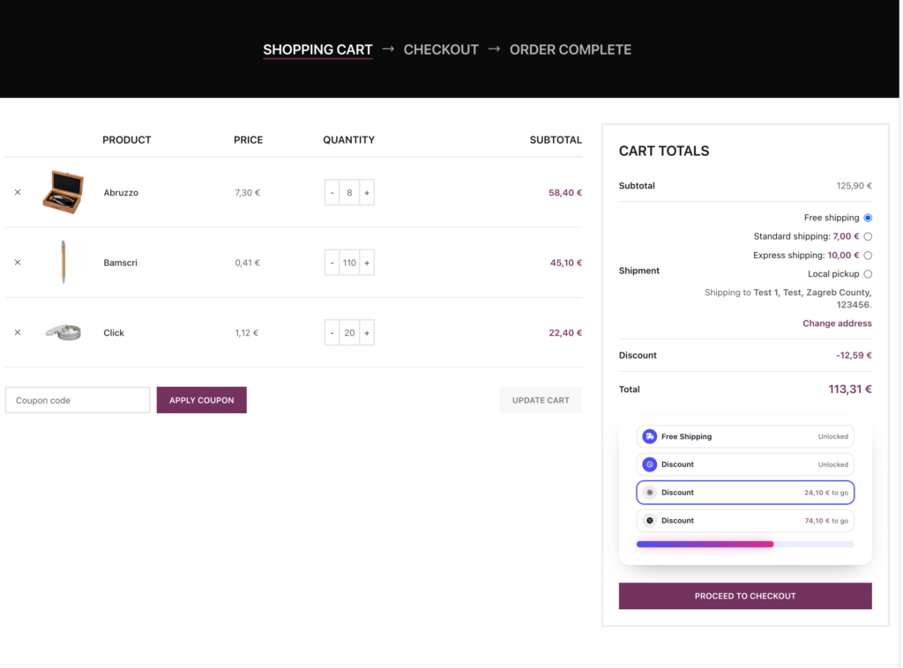Click the Bamscri 45,10 € subtotal
This screenshot has height=668, width=903.
click(x=566, y=263)
